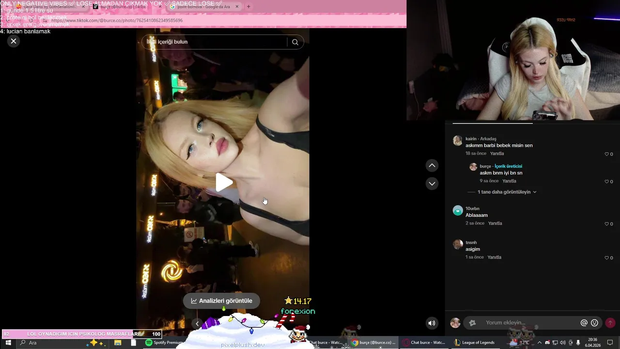This screenshot has height=349, width=620.
Task: Open a new browser tab with plus
Action: [x=248, y=7]
